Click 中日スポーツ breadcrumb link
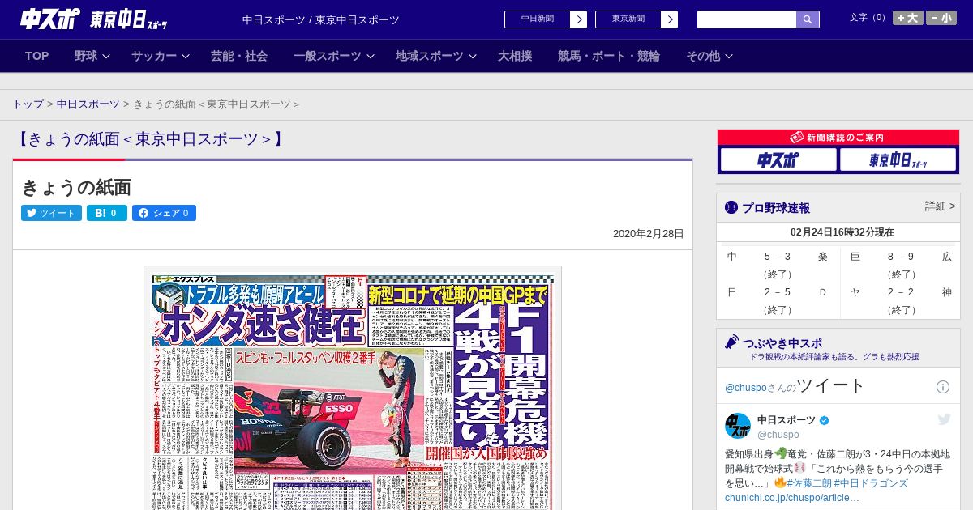This screenshot has height=510, width=973. pyautogui.click(x=88, y=104)
